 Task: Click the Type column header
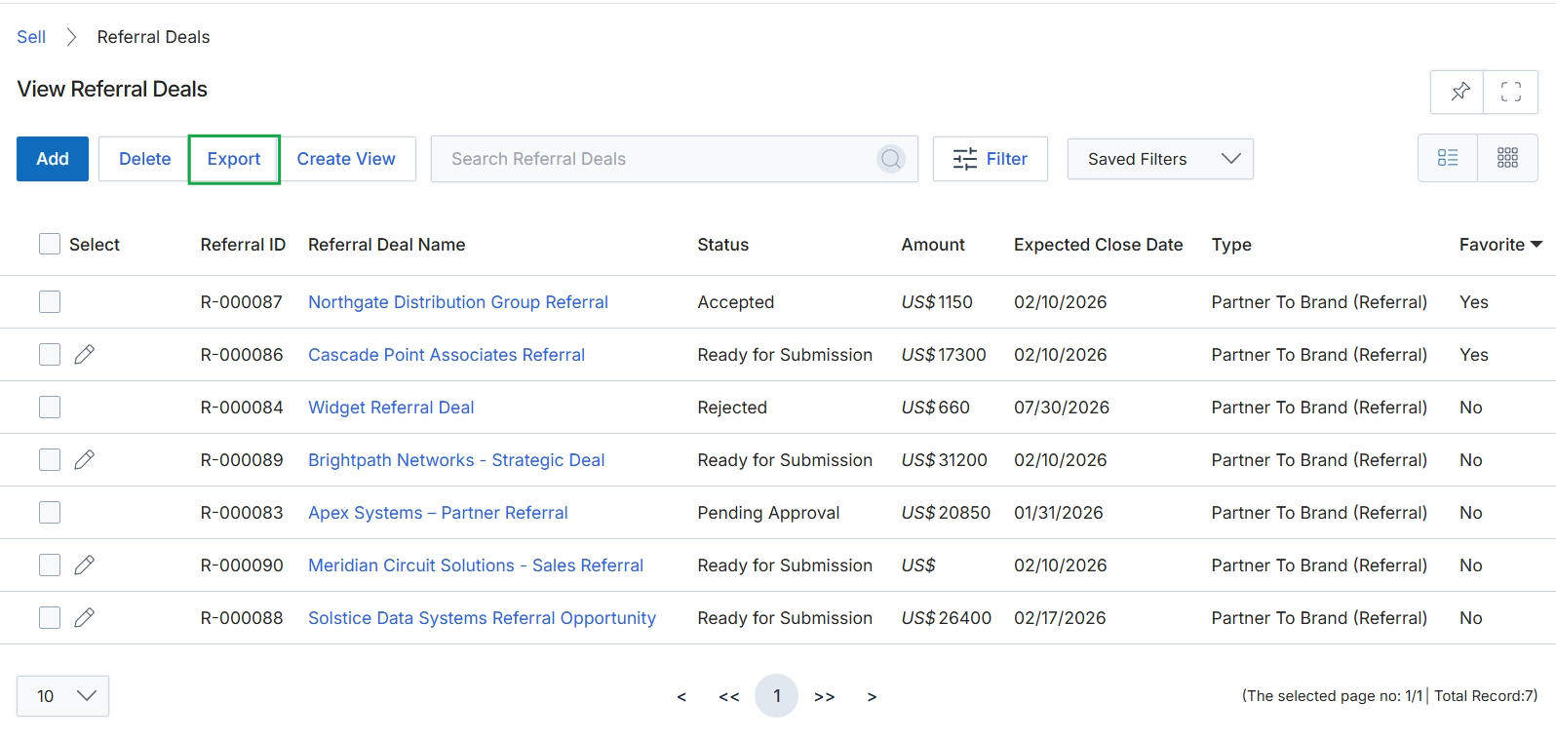1231,245
